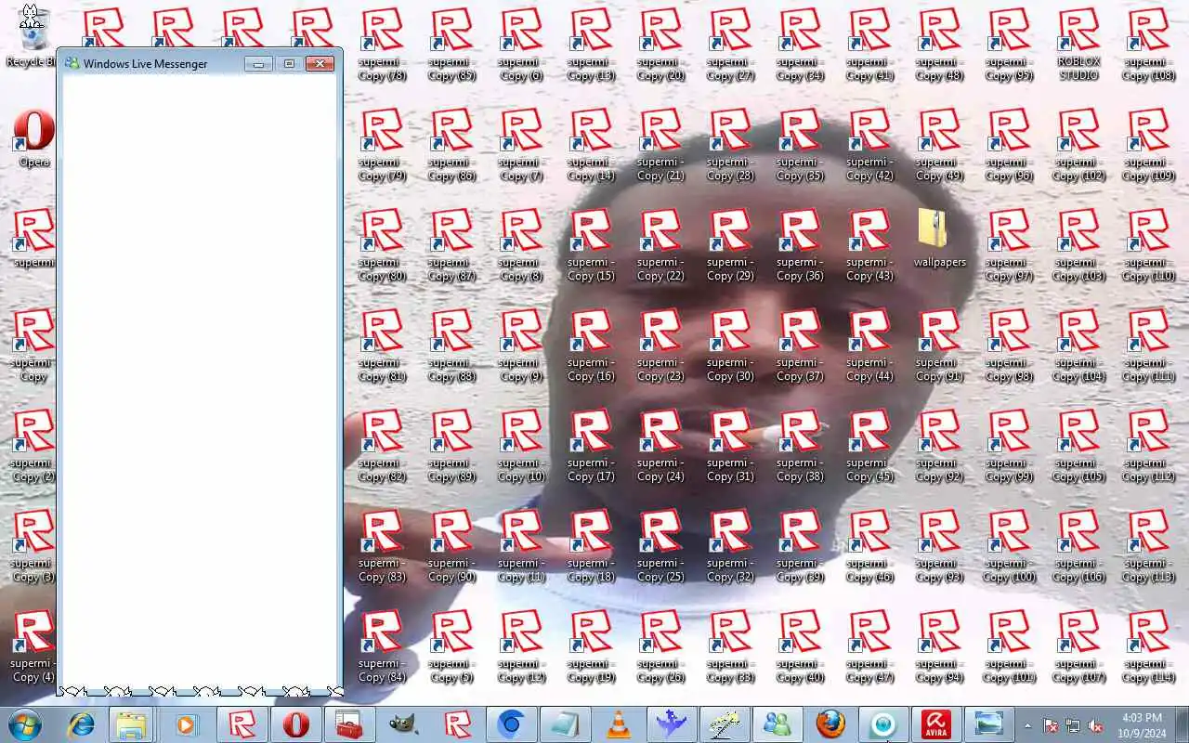Select the Recycle Bin desktop icon
1189x743 pixels.
31,37
